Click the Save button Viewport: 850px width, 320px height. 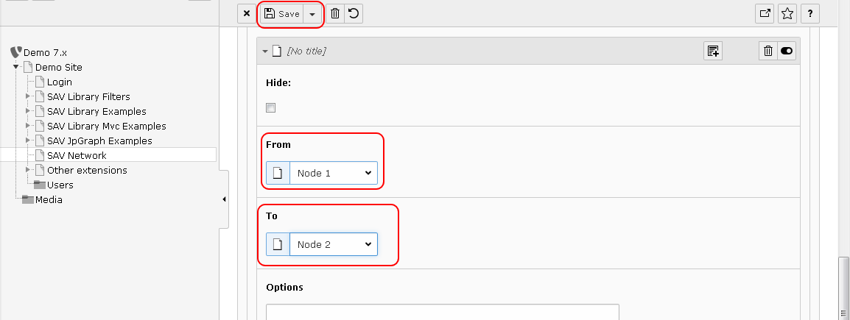[x=282, y=14]
